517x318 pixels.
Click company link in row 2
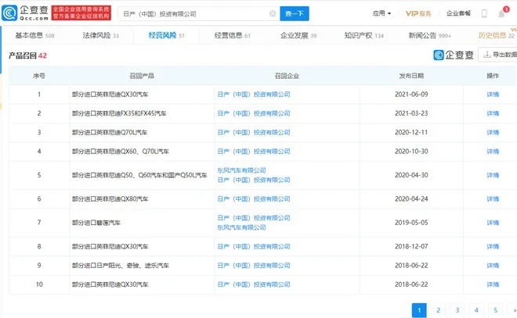(x=254, y=113)
